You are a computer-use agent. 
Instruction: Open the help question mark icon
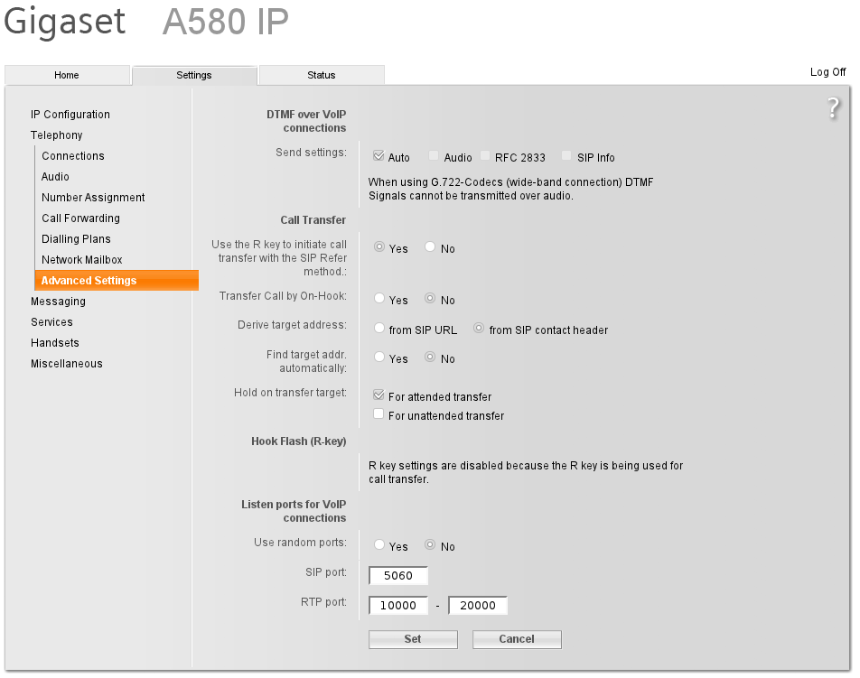(833, 108)
